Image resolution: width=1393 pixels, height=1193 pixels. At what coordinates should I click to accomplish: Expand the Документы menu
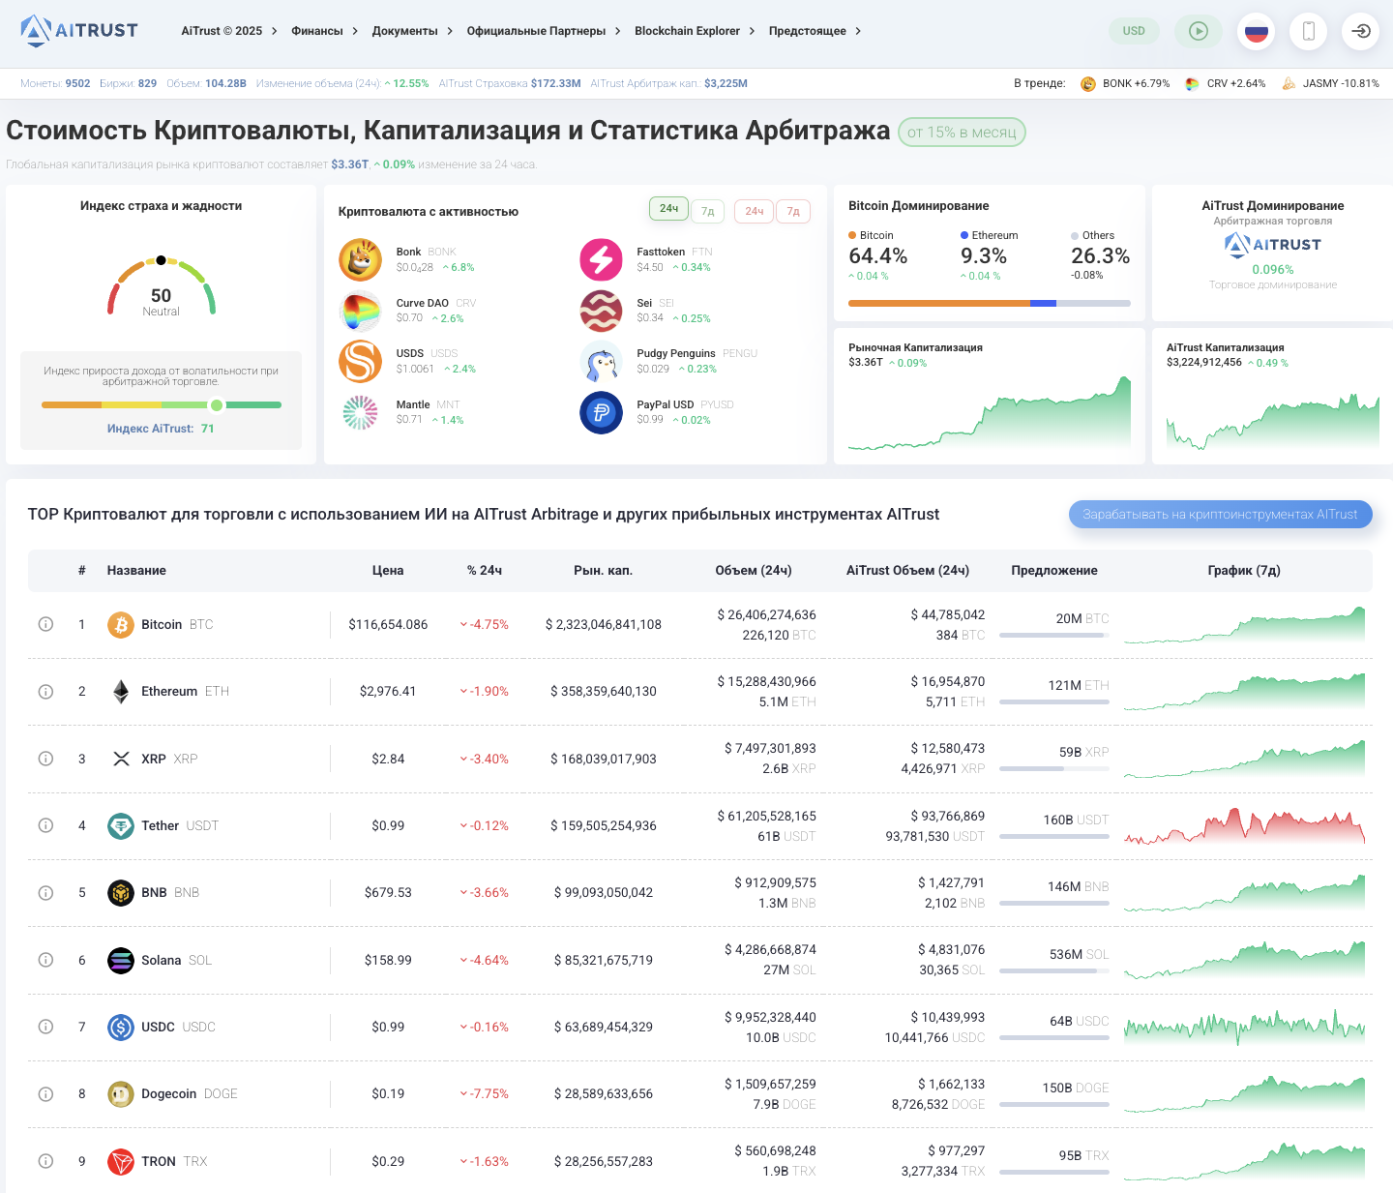tap(412, 31)
